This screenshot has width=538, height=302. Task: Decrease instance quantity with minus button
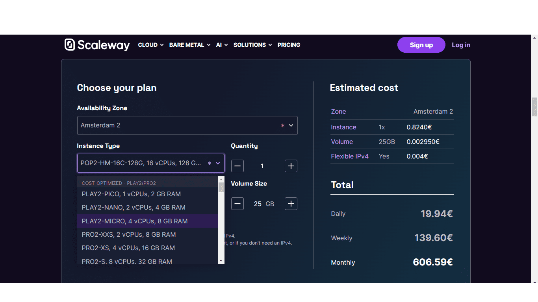pyautogui.click(x=237, y=166)
